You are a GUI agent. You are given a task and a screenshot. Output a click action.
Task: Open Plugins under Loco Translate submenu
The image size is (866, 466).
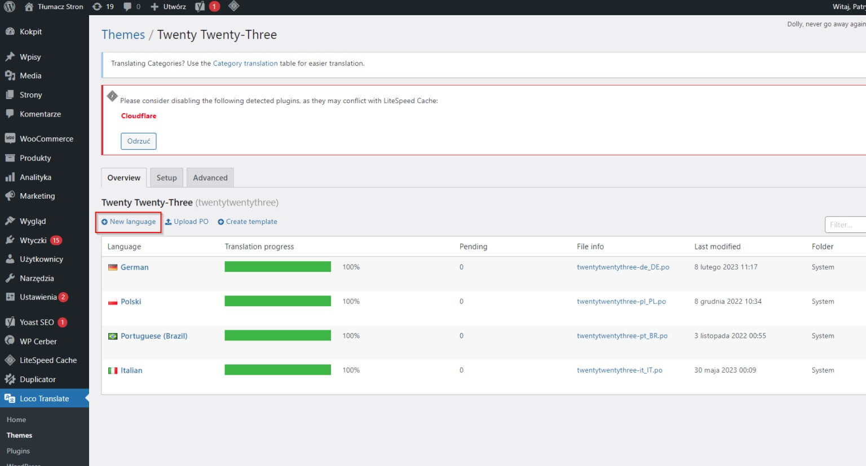pos(18,451)
